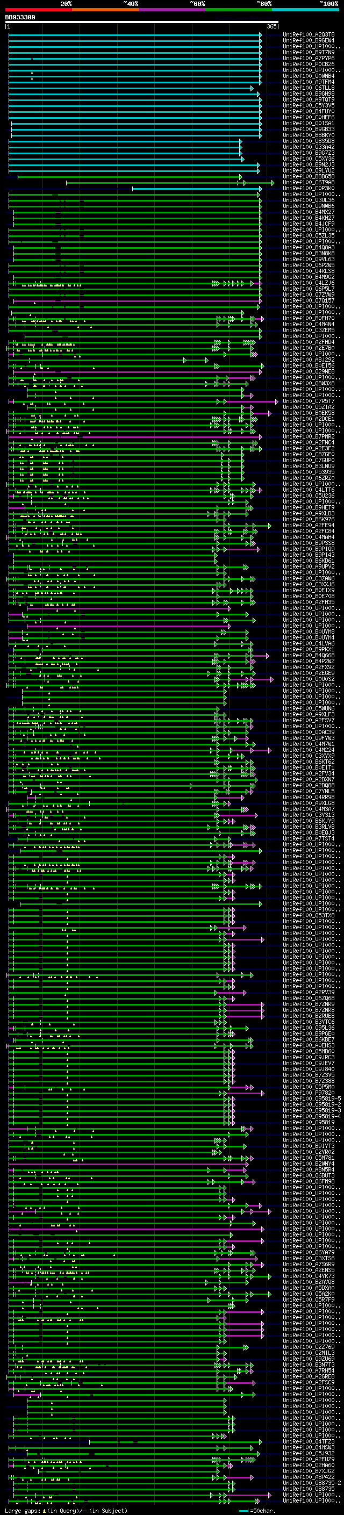Select hit label UniRef100_B8BG58
This screenshot has width=344, height=1515.
pyautogui.click(x=309, y=176)
